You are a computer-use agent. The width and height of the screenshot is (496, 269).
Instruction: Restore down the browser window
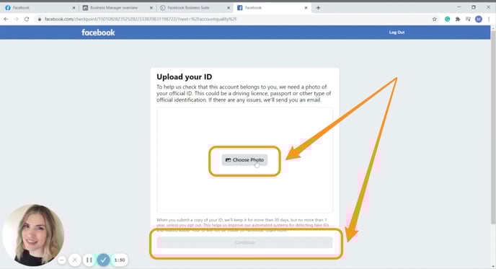click(474, 7)
